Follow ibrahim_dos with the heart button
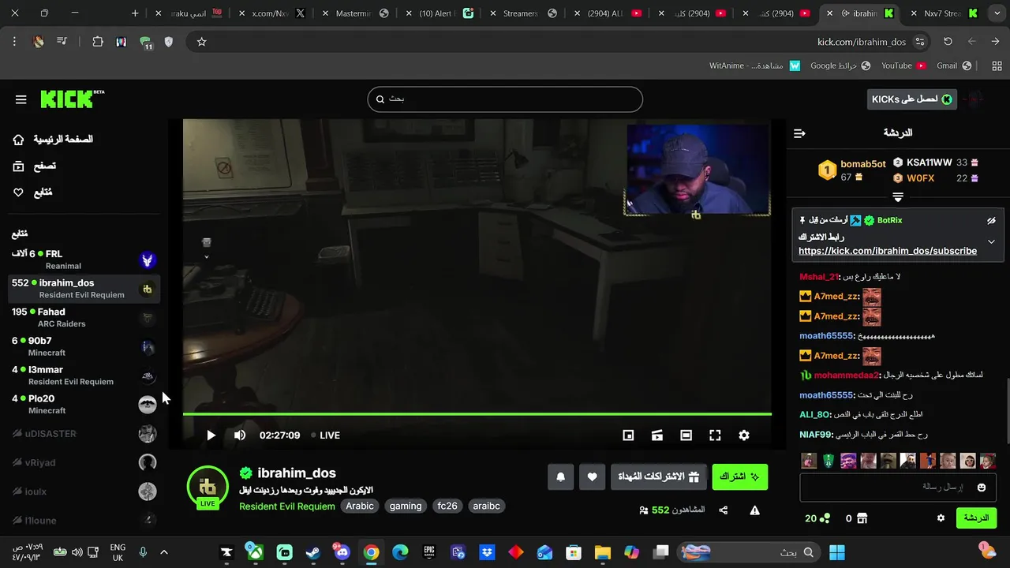The height and width of the screenshot is (568, 1010). [593, 476]
